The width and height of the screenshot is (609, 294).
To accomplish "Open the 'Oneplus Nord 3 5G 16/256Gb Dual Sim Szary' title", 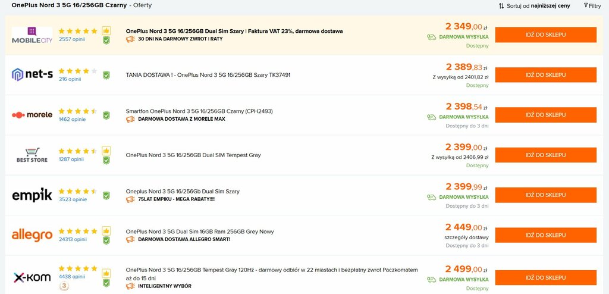I will pyautogui.click(x=183, y=191).
